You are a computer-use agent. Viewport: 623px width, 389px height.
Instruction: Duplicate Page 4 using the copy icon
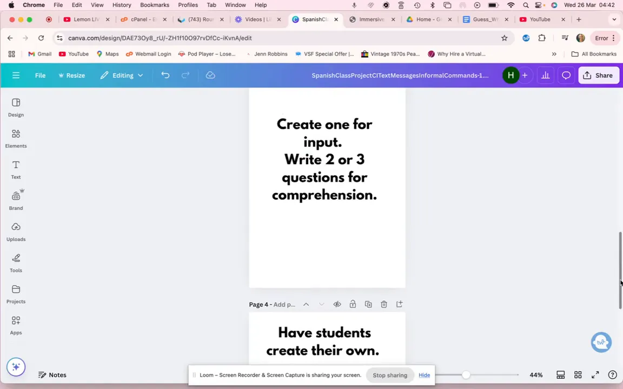point(368,305)
